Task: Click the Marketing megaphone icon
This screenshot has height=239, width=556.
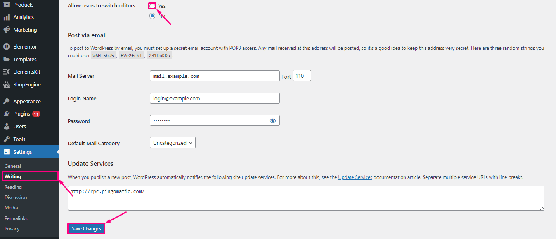Action: coord(7,30)
